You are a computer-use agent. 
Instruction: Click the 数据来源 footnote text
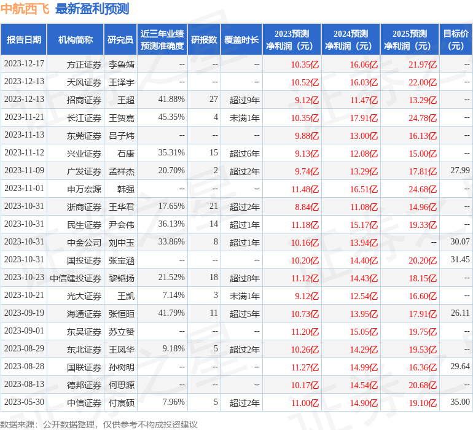[99, 424]
